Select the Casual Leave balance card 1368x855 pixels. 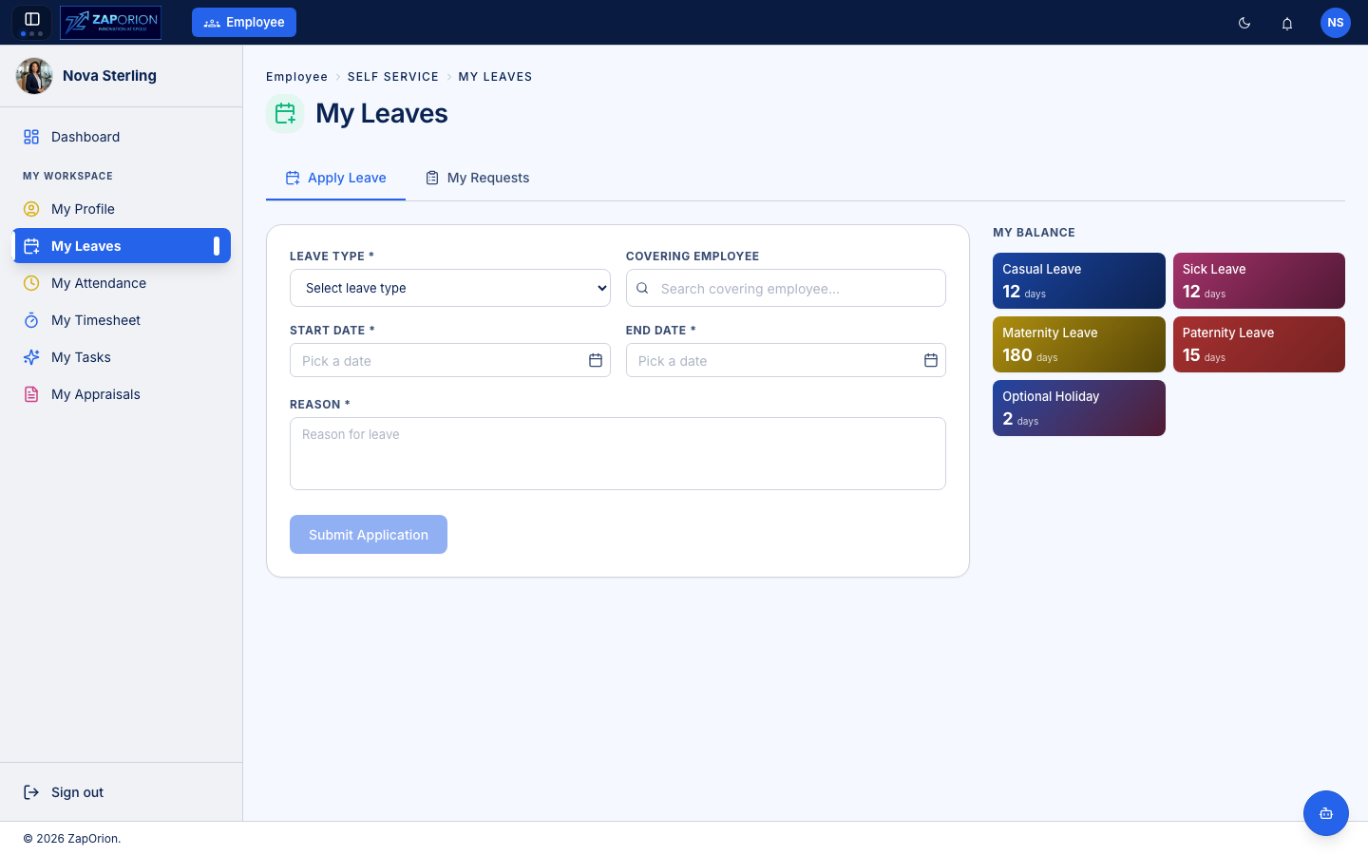pyautogui.click(x=1079, y=280)
